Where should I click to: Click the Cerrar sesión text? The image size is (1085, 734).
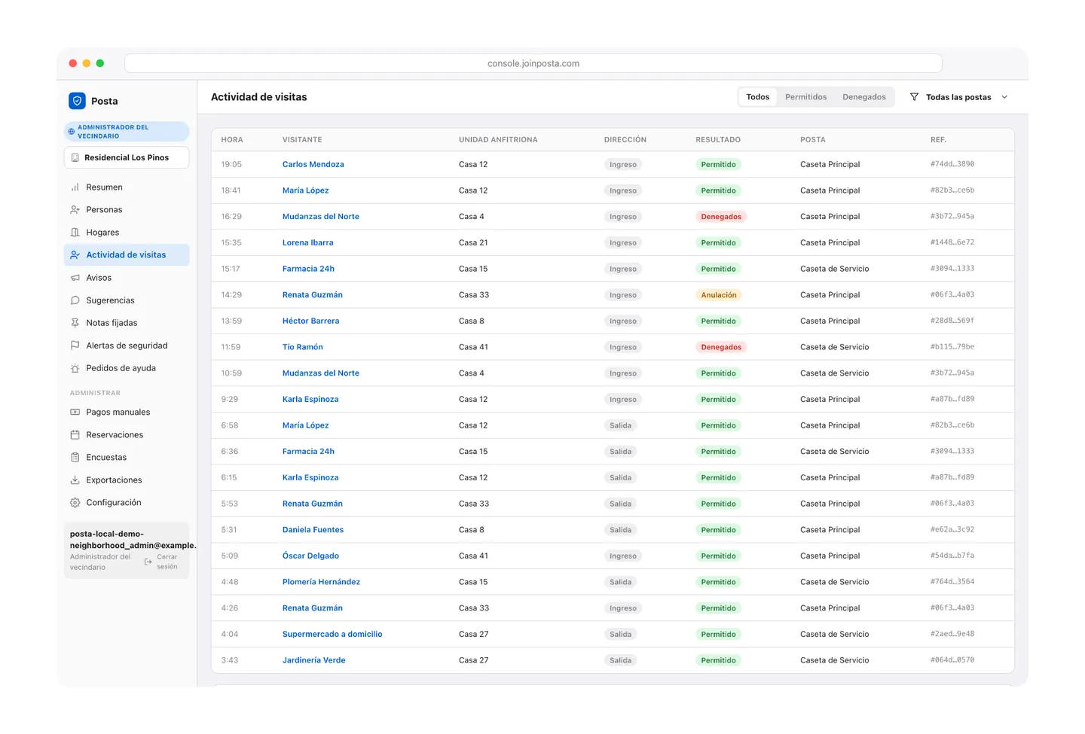click(x=167, y=562)
